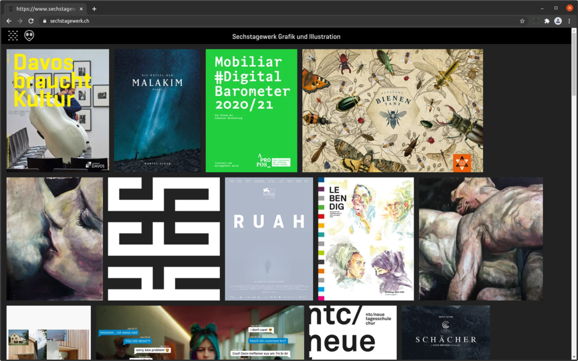
Task: Open the Mobiliar Digital Barometer green cover
Action: [x=252, y=111]
